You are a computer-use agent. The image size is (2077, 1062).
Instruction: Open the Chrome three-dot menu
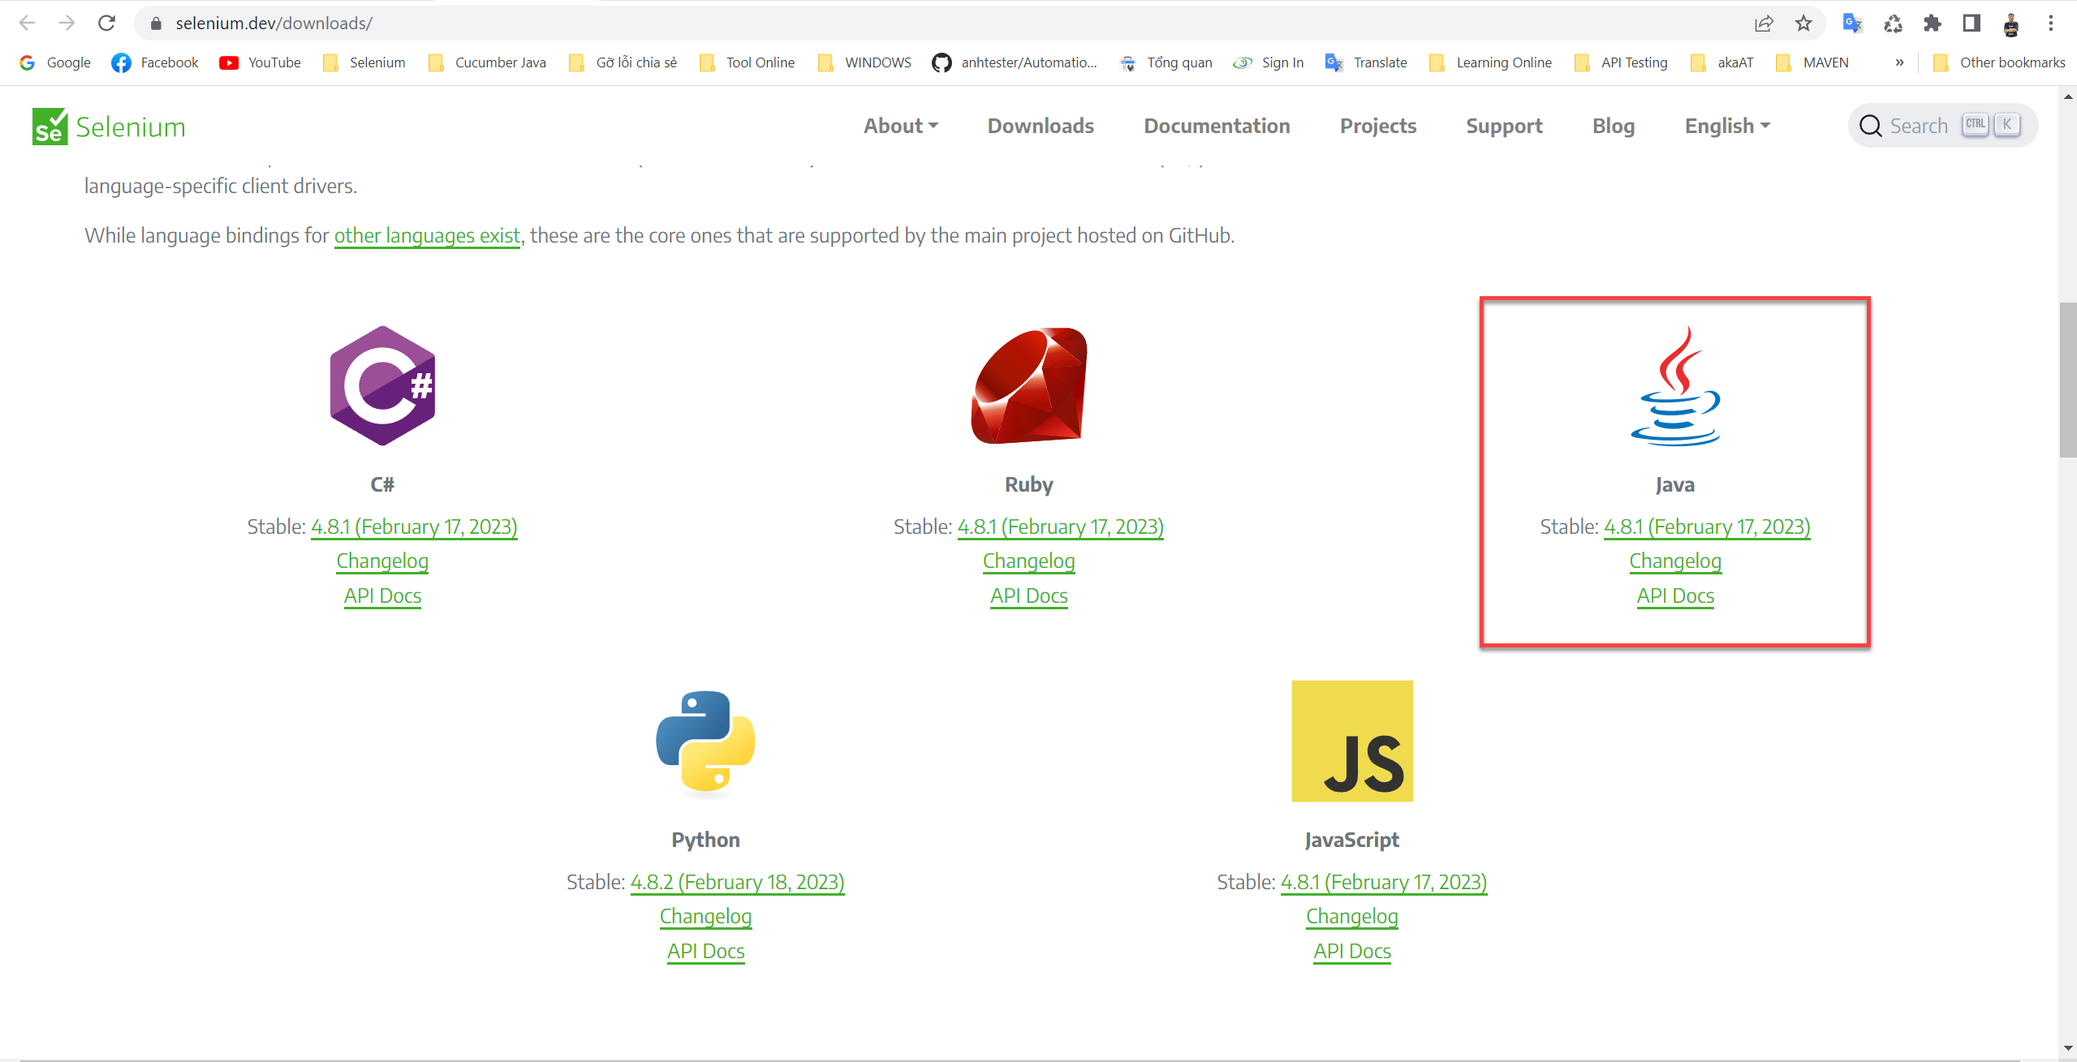2050,24
